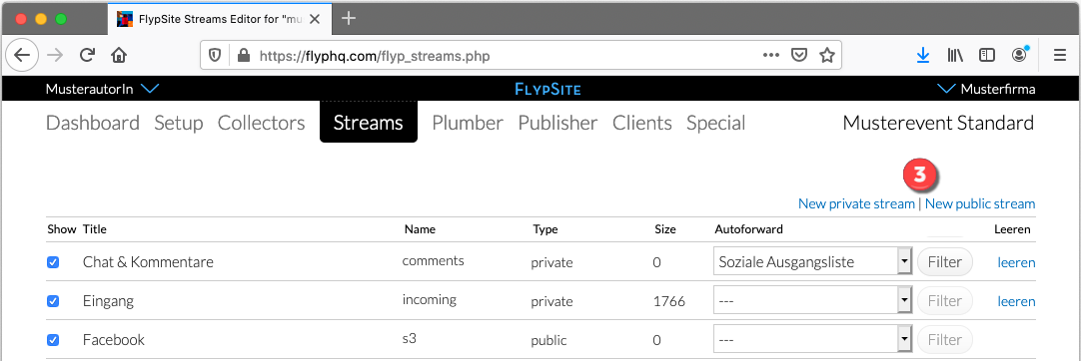
Task: Open the Special menu item
Action: click(x=715, y=123)
